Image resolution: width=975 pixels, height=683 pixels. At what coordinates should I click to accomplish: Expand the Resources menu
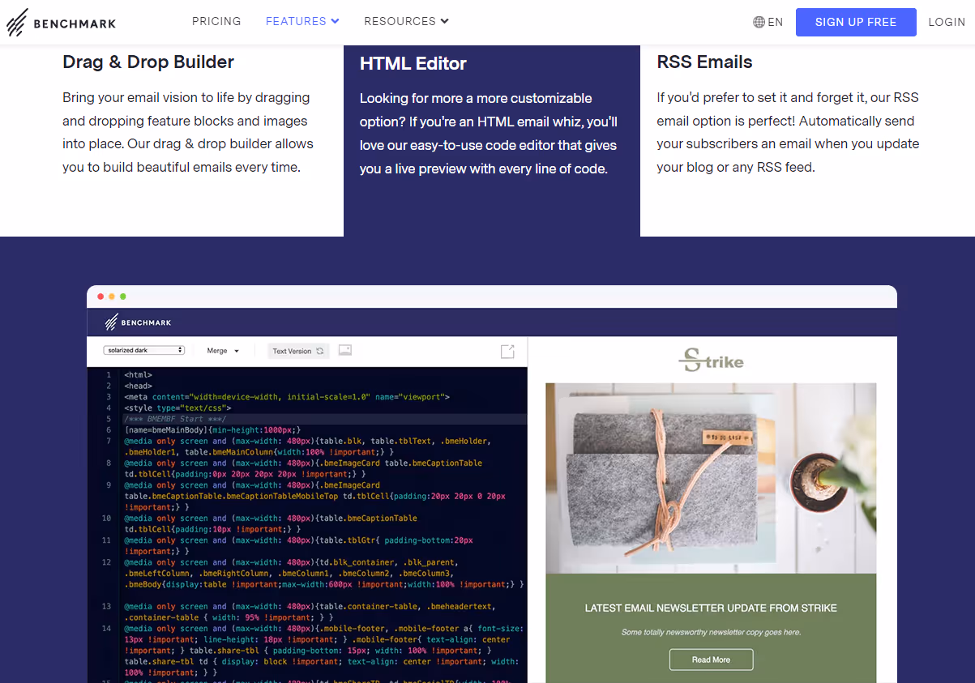tap(406, 21)
